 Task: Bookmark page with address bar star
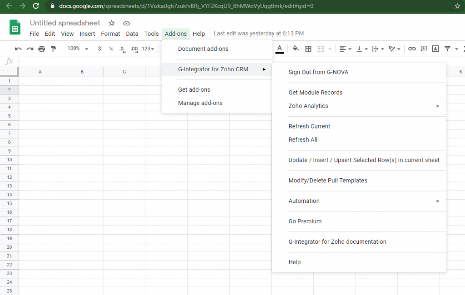pos(457,6)
